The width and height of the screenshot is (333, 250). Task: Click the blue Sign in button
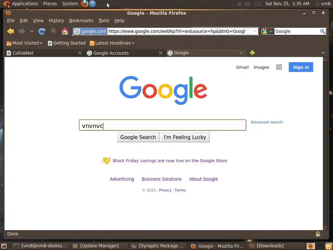pos(301,67)
